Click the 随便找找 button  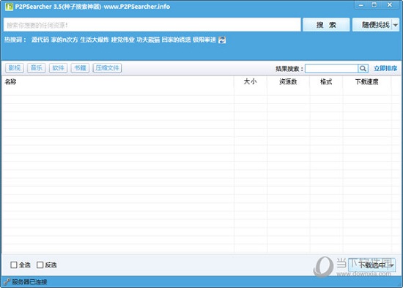tap(372, 25)
